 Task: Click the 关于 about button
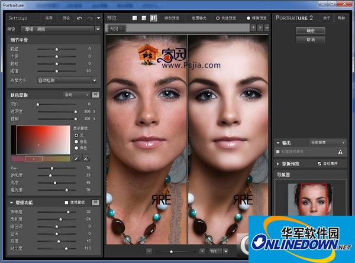(327, 18)
